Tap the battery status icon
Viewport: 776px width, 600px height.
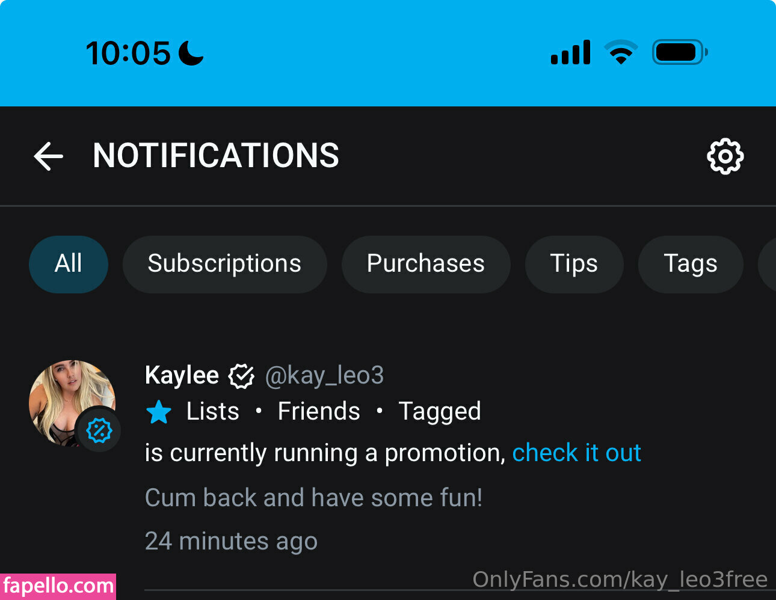point(680,52)
